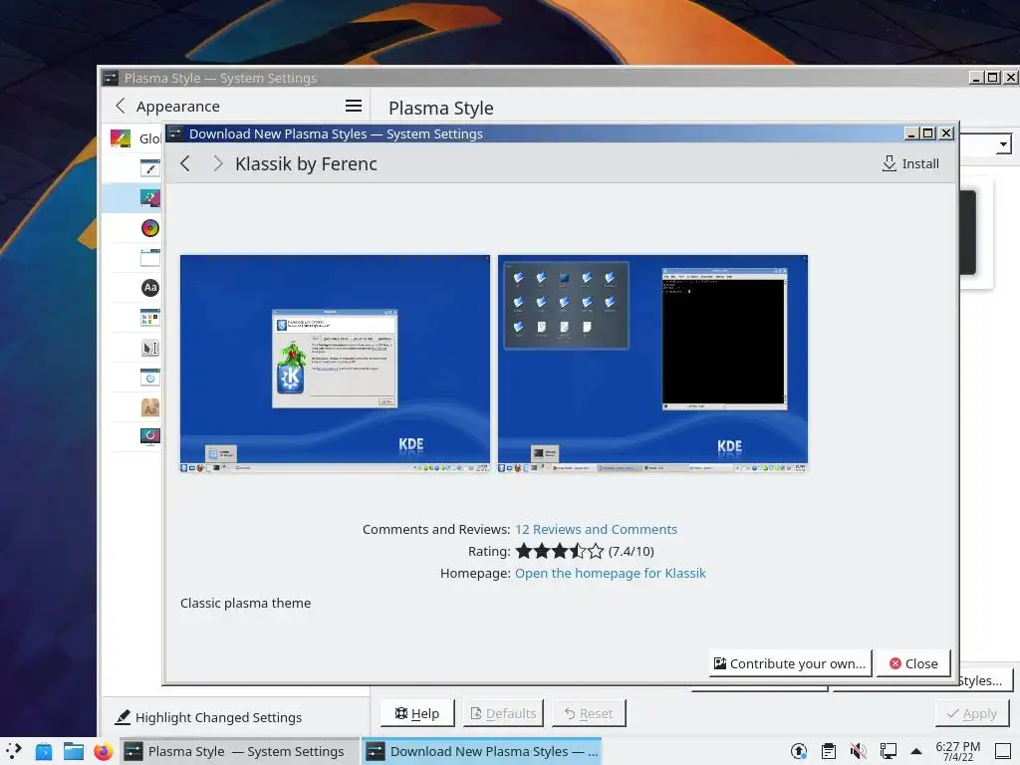1020x765 pixels.
Task: Open Cursors settings via the pointer icon
Action: (150, 348)
